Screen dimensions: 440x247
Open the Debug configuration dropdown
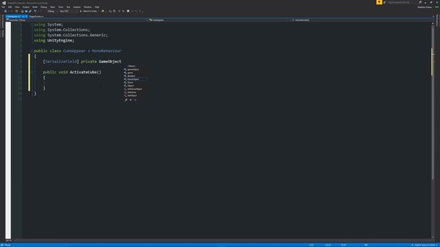tap(52, 11)
